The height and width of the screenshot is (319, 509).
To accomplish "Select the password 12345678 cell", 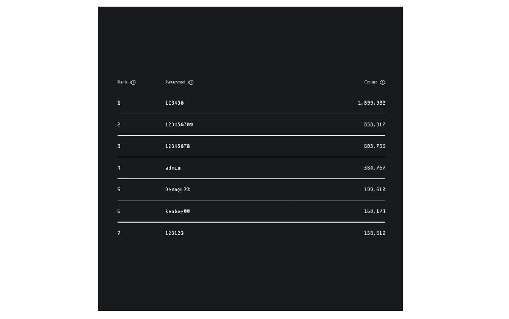I will pyautogui.click(x=177, y=146).
